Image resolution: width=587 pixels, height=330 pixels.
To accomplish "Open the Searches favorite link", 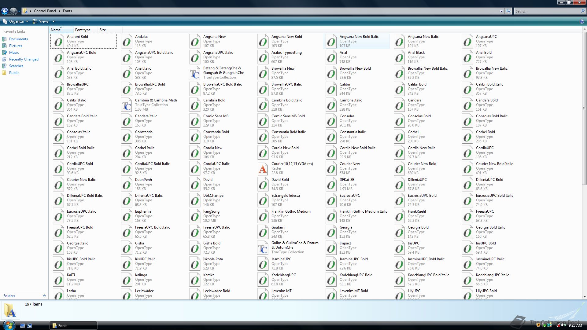I will (16, 66).
